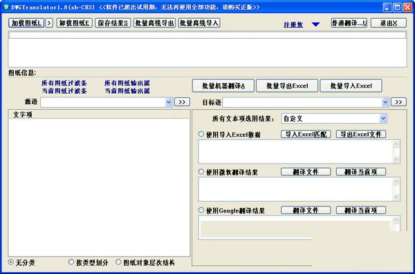Viewport: 415px width, 274px height.
Task: Open the 所有文本项选用结果 dropdown
Action: 382,119
